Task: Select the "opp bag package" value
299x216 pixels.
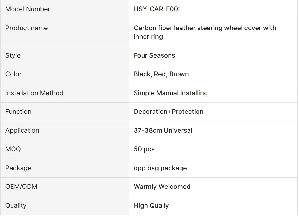Action: coord(160,168)
